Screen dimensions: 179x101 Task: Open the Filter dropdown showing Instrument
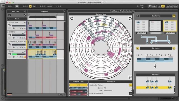tap(131, 90)
